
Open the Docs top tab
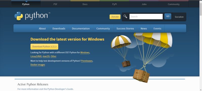pos(85,4)
